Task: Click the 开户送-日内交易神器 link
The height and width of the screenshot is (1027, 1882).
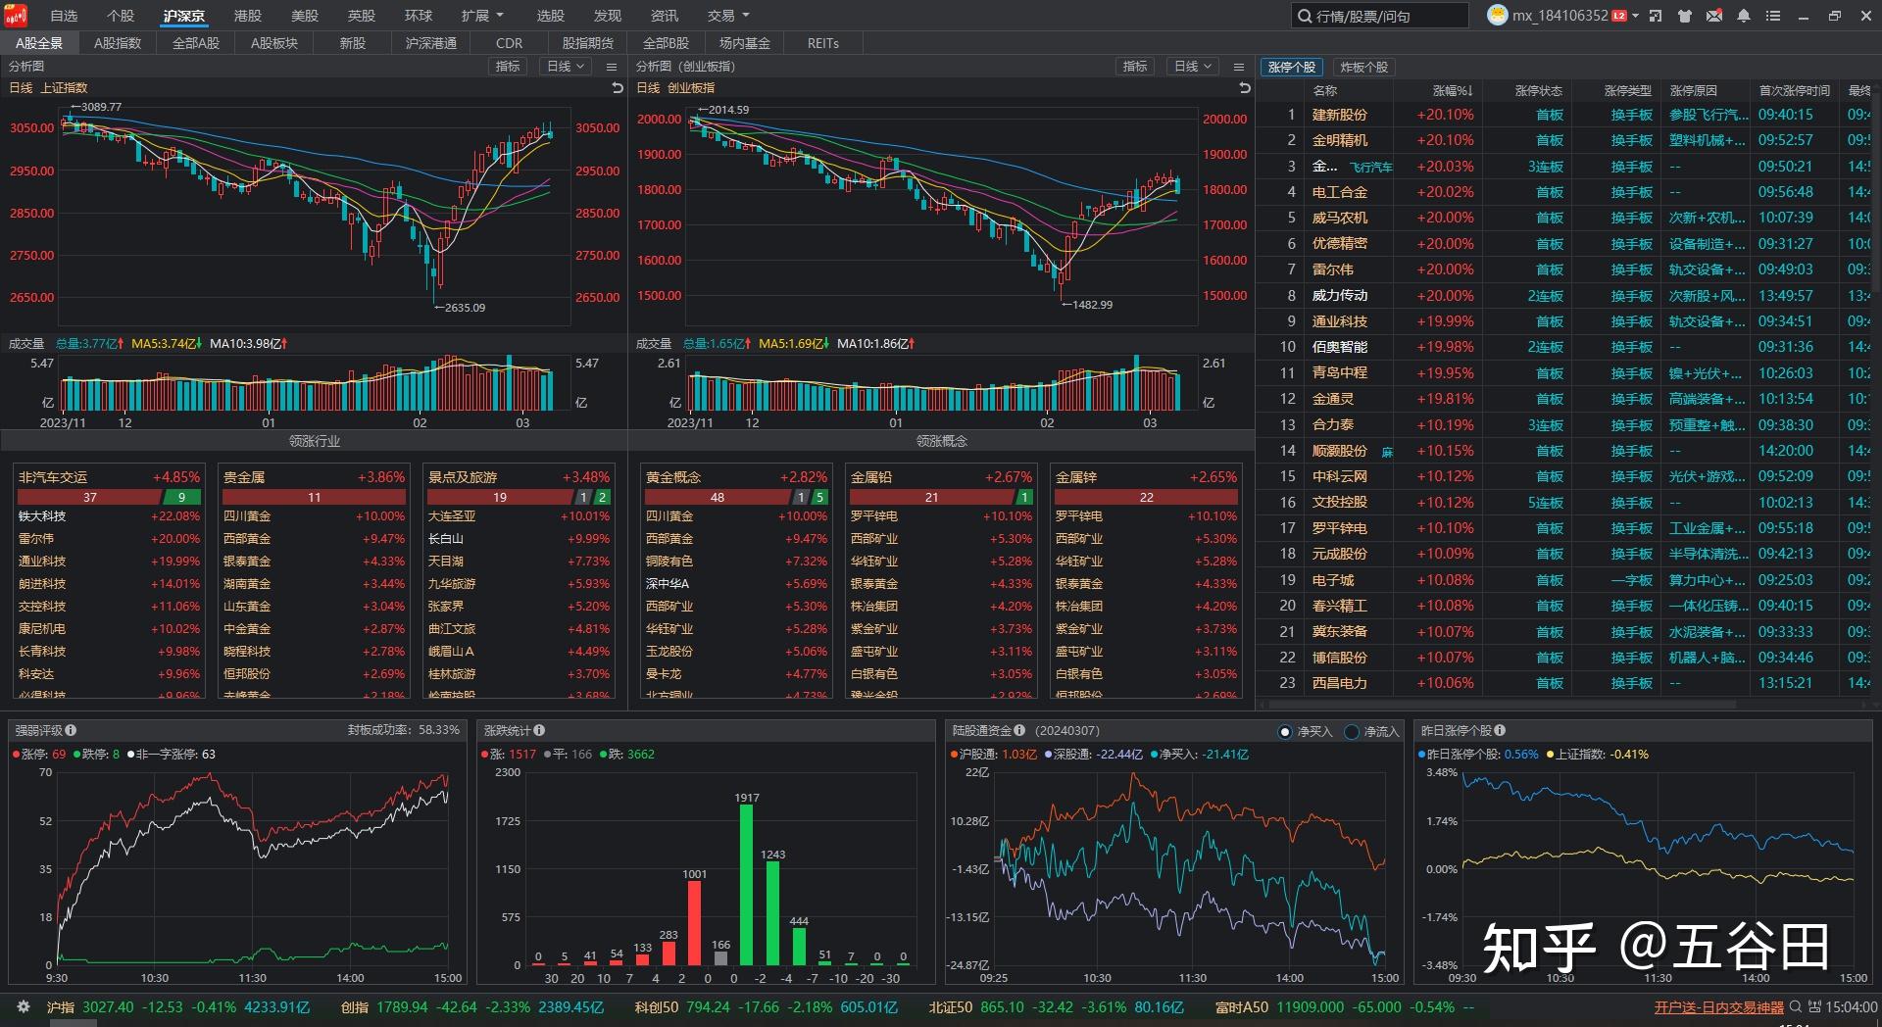Action: pos(1719,1007)
